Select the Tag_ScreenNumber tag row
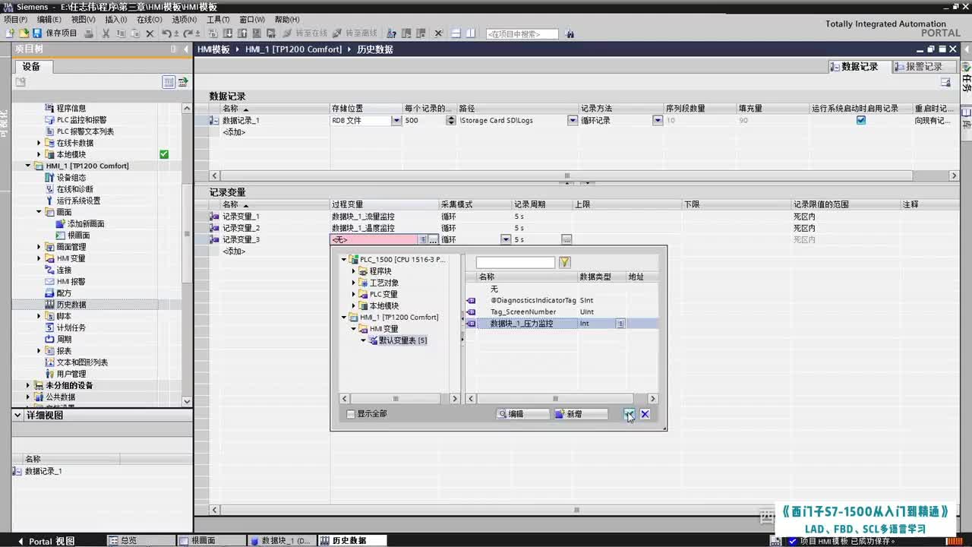The height and width of the screenshot is (547, 972). [x=561, y=311]
